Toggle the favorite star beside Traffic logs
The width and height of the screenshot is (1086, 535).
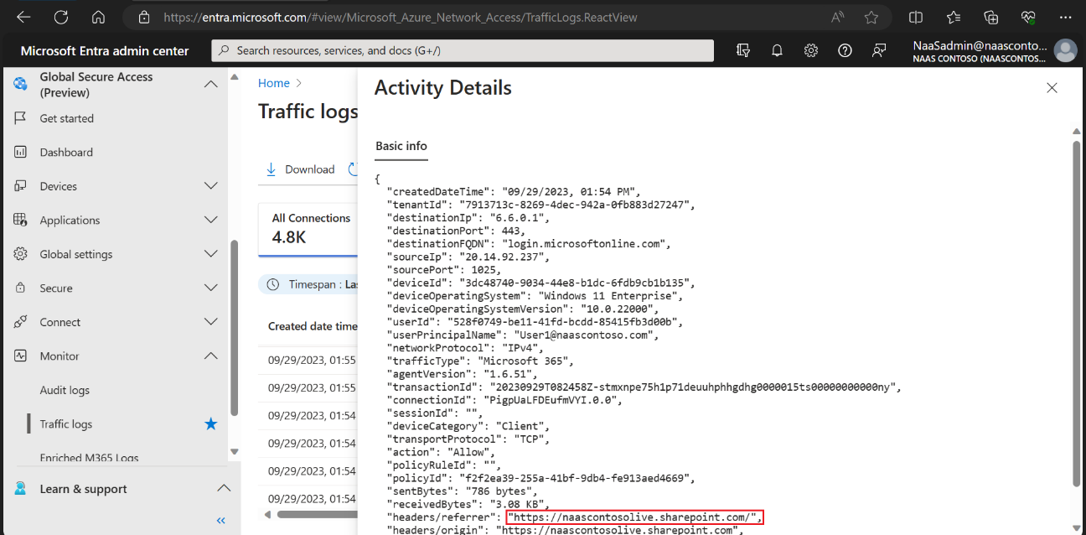(211, 424)
